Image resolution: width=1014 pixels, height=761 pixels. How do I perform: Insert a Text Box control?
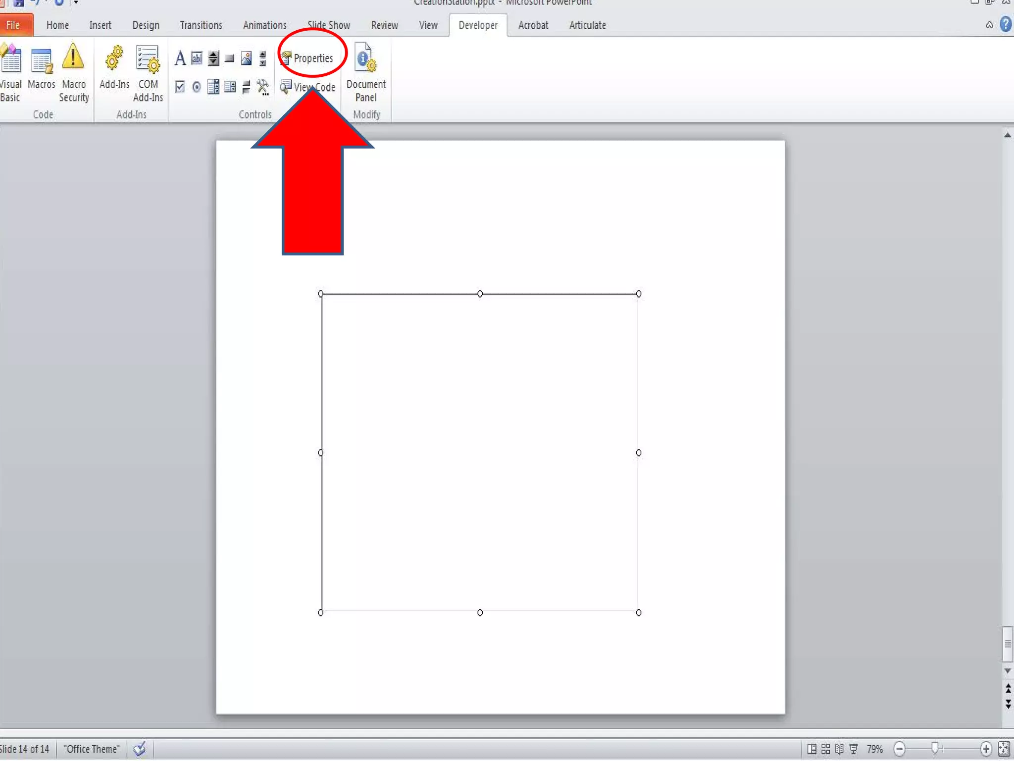197,58
